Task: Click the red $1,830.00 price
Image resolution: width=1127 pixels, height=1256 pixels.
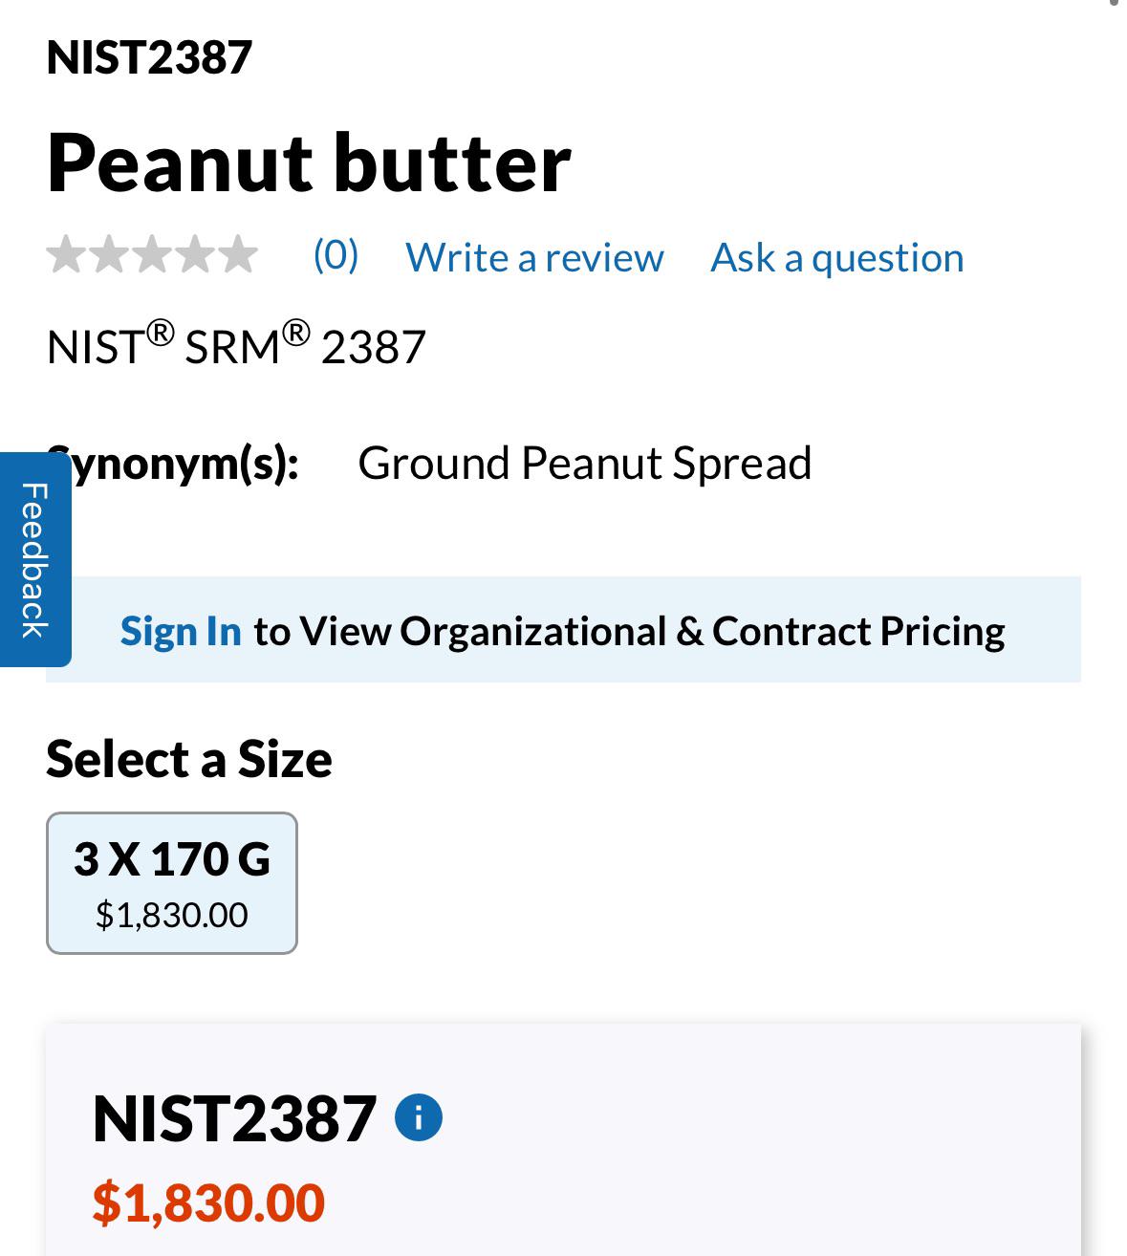Action: tap(208, 1202)
